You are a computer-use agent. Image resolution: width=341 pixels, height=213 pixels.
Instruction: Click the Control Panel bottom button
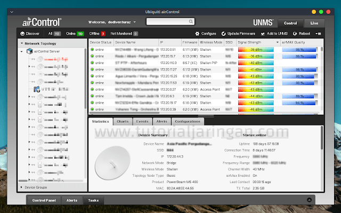(44, 200)
